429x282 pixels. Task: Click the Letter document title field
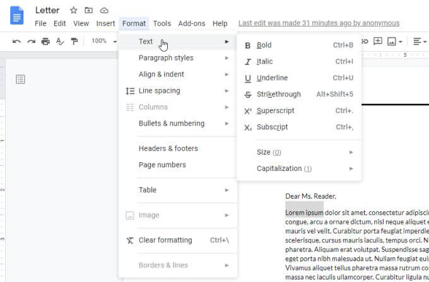pyautogui.click(x=47, y=11)
